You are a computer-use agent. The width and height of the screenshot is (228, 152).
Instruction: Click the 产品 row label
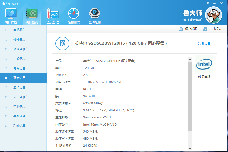pos(59,61)
